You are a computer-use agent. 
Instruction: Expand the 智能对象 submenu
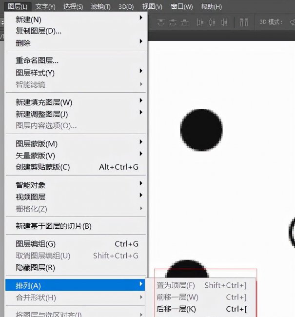click(x=76, y=185)
